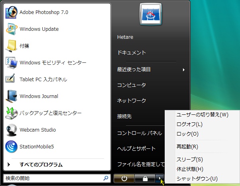
Task: Click the Windows Journal text label
Action: click(39, 96)
